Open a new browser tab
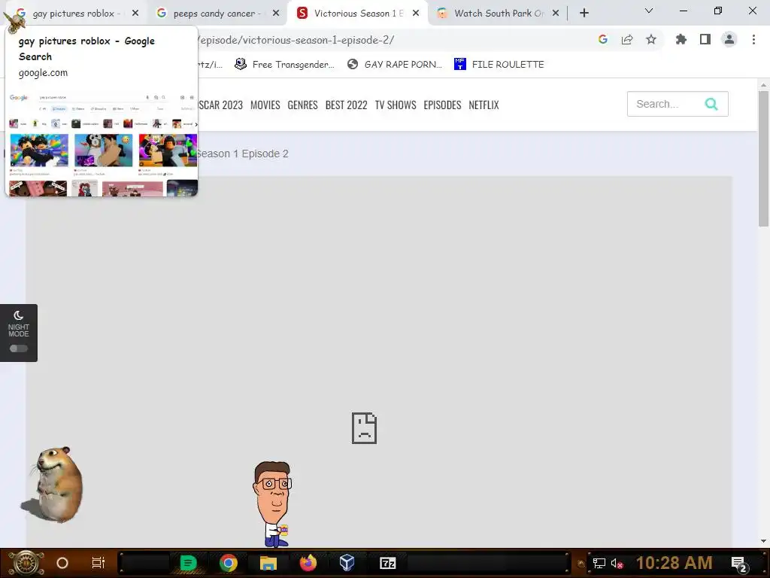 coord(584,14)
